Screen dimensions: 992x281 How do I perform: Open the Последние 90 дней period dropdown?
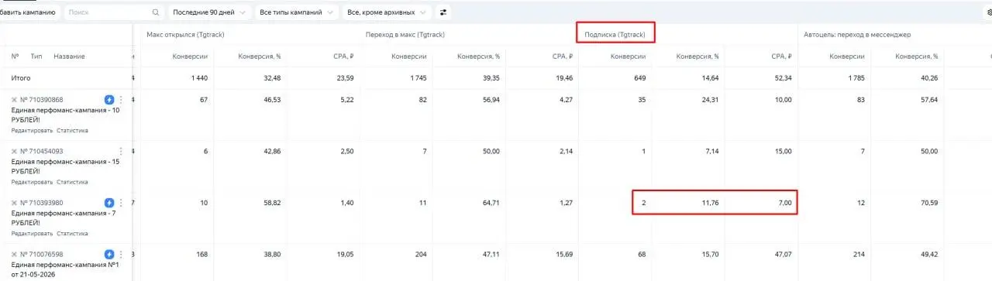(211, 12)
